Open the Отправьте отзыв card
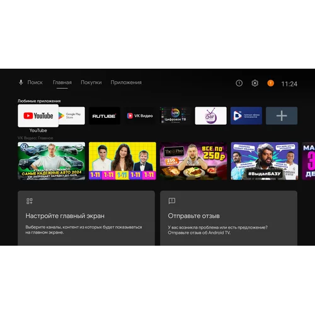The image size is (315, 315). click(x=229, y=218)
